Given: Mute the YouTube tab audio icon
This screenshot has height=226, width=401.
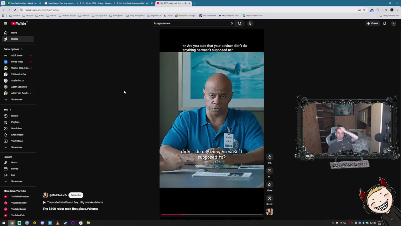Looking at the screenshot, I should point(185,3).
